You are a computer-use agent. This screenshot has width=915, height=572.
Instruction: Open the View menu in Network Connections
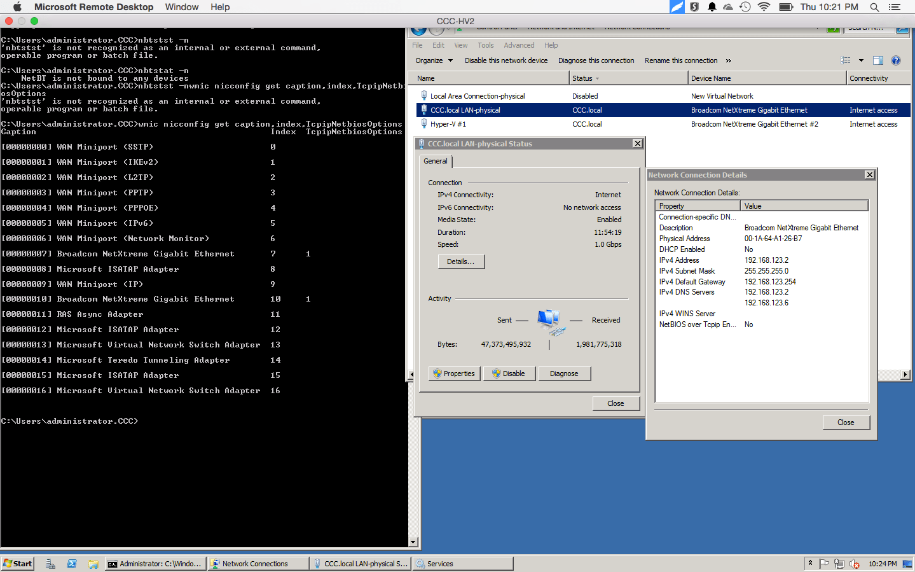click(x=461, y=45)
